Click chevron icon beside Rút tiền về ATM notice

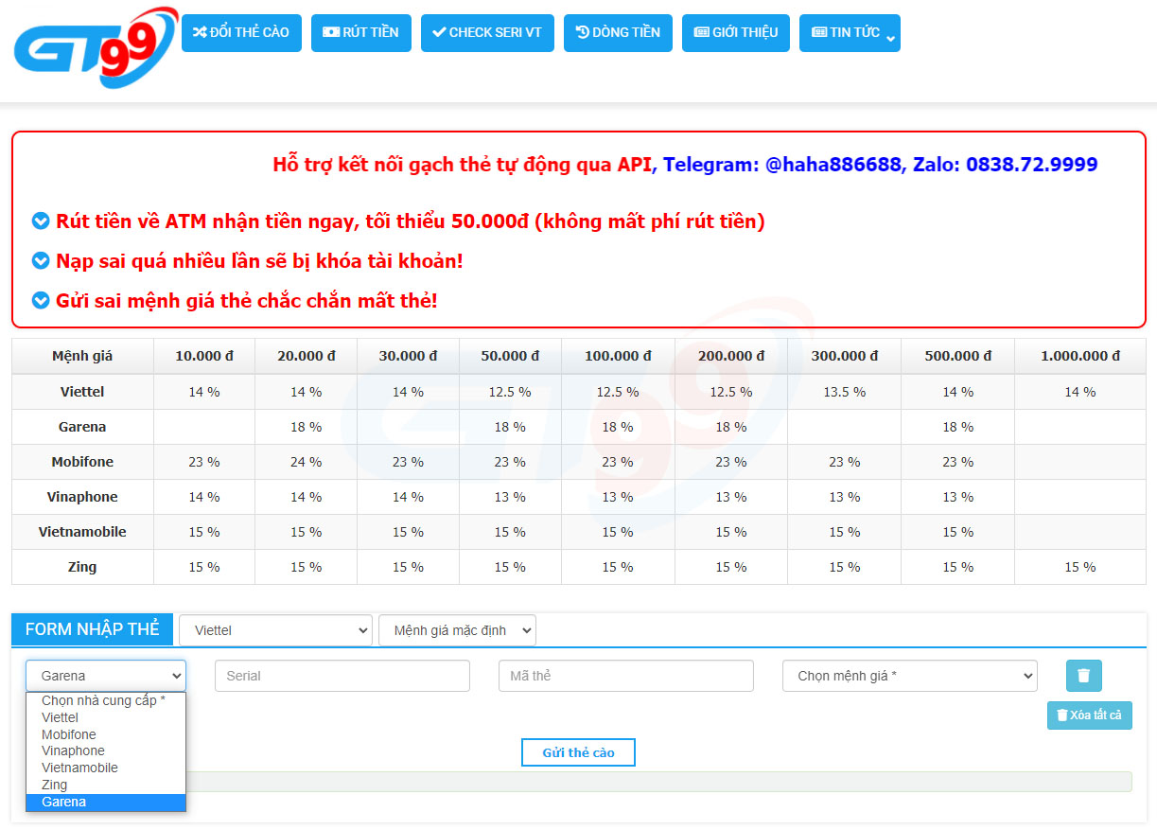[x=41, y=221]
